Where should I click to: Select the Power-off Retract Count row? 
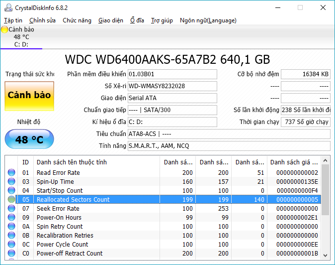pos(163,254)
